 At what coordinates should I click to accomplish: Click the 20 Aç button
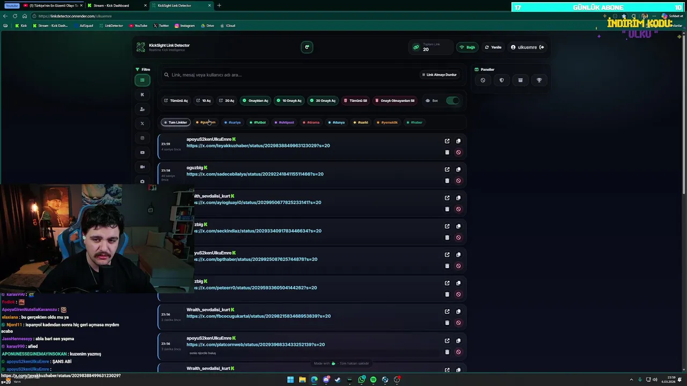coord(226,100)
